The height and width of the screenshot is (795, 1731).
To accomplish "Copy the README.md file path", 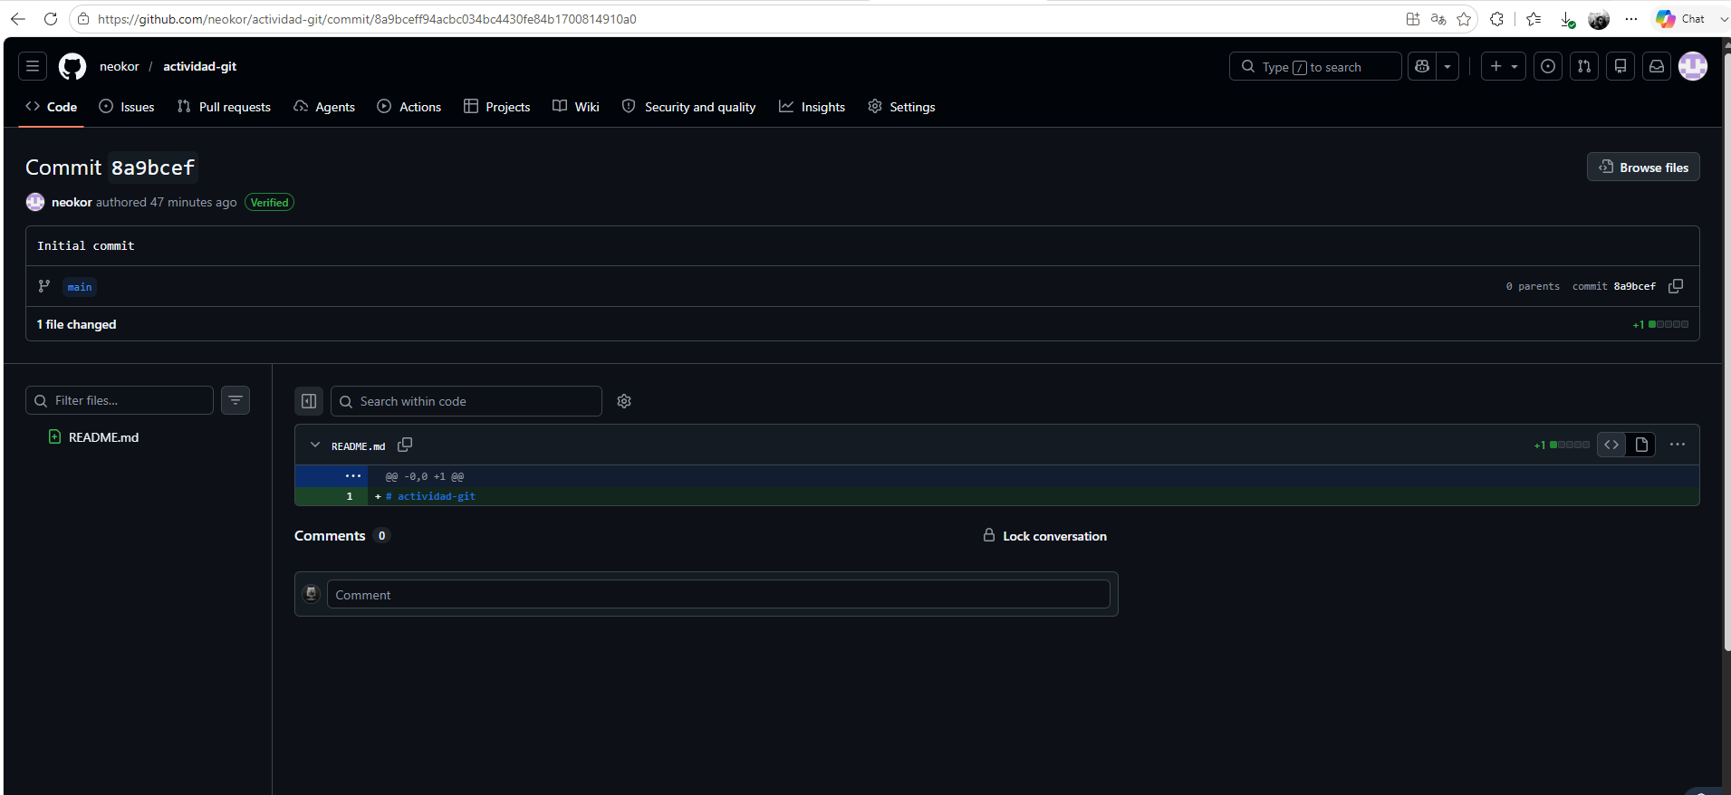I will pyautogui.click(x=405, y=445).
